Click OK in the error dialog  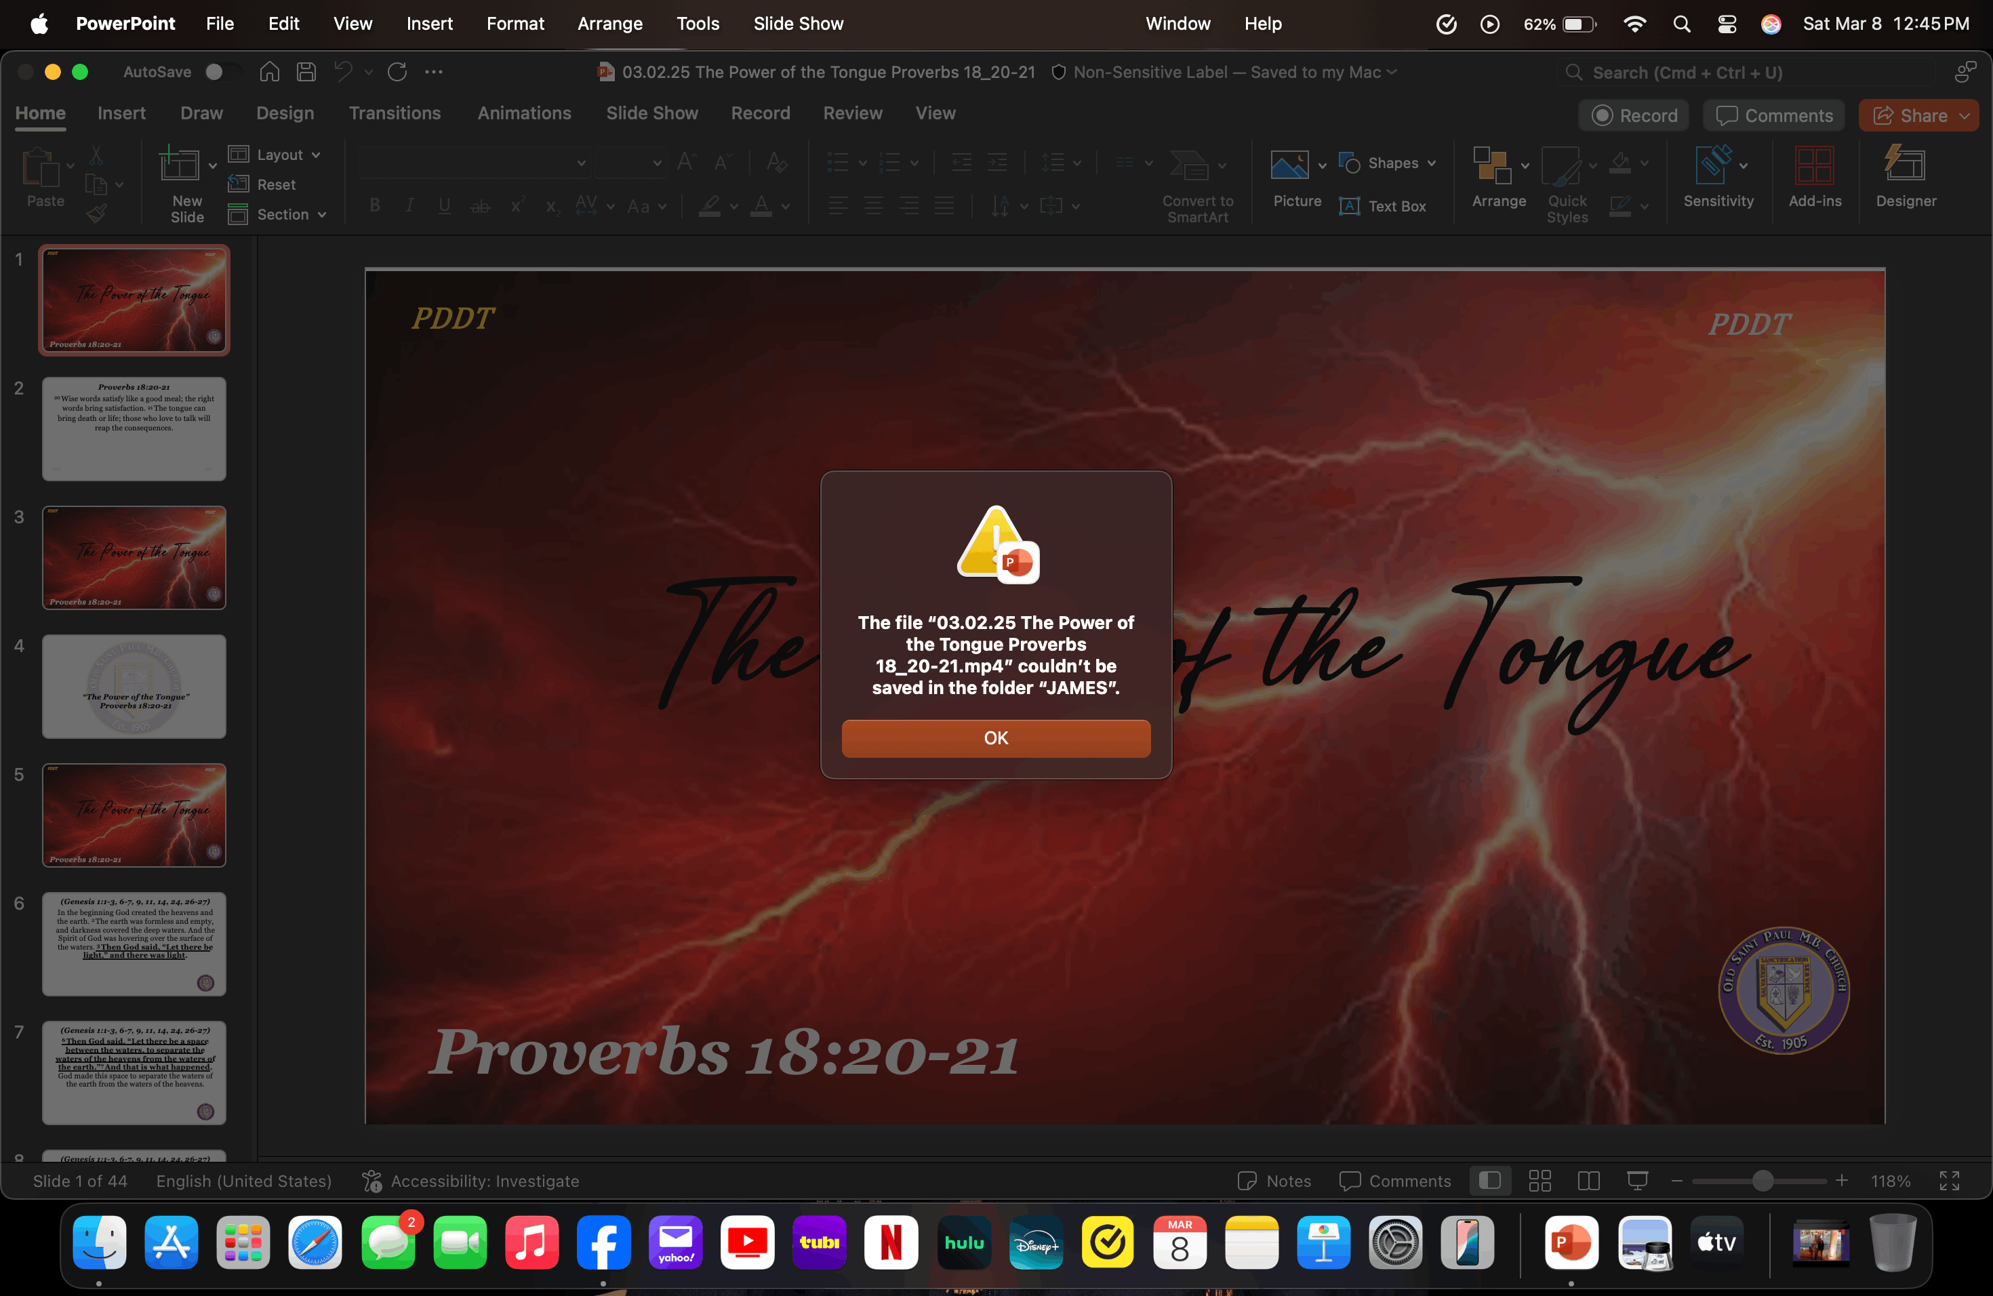(996, 737)
